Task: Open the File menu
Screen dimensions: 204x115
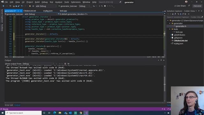Action: pyautogui.click(x=6, y=2)
